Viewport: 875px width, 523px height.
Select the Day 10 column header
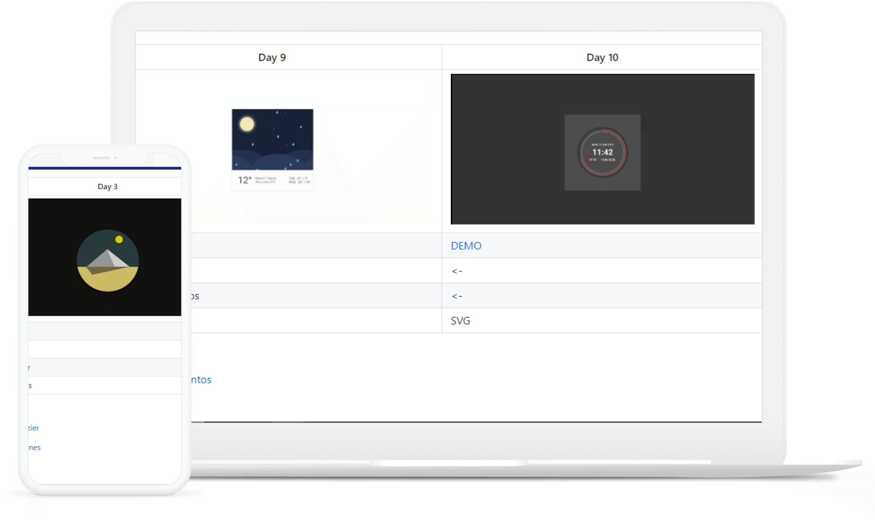point(602,57)
